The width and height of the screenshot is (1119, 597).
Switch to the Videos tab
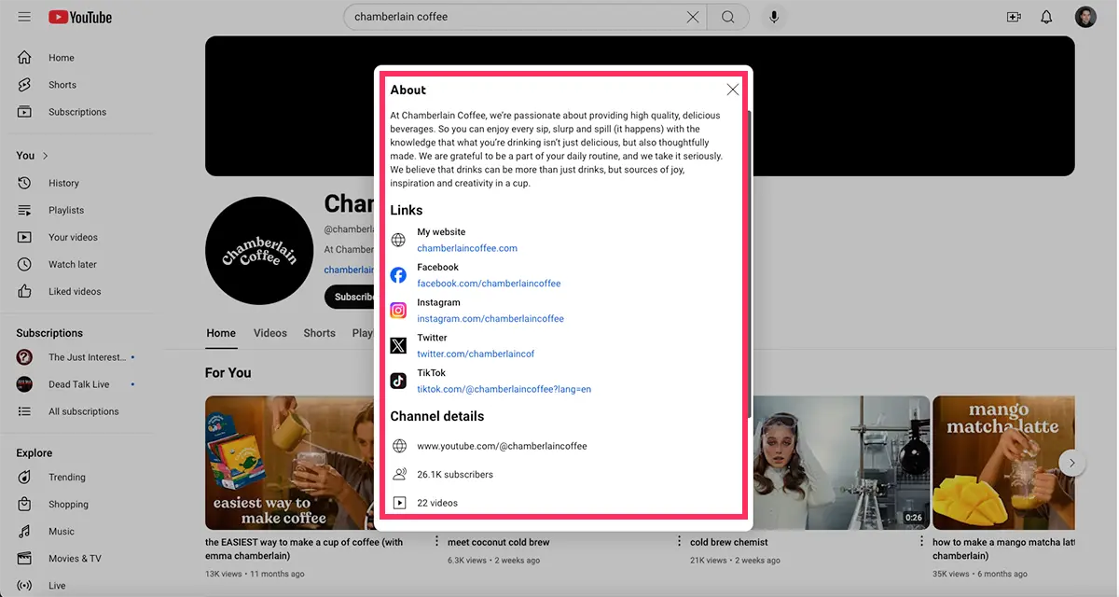(270, 333)
